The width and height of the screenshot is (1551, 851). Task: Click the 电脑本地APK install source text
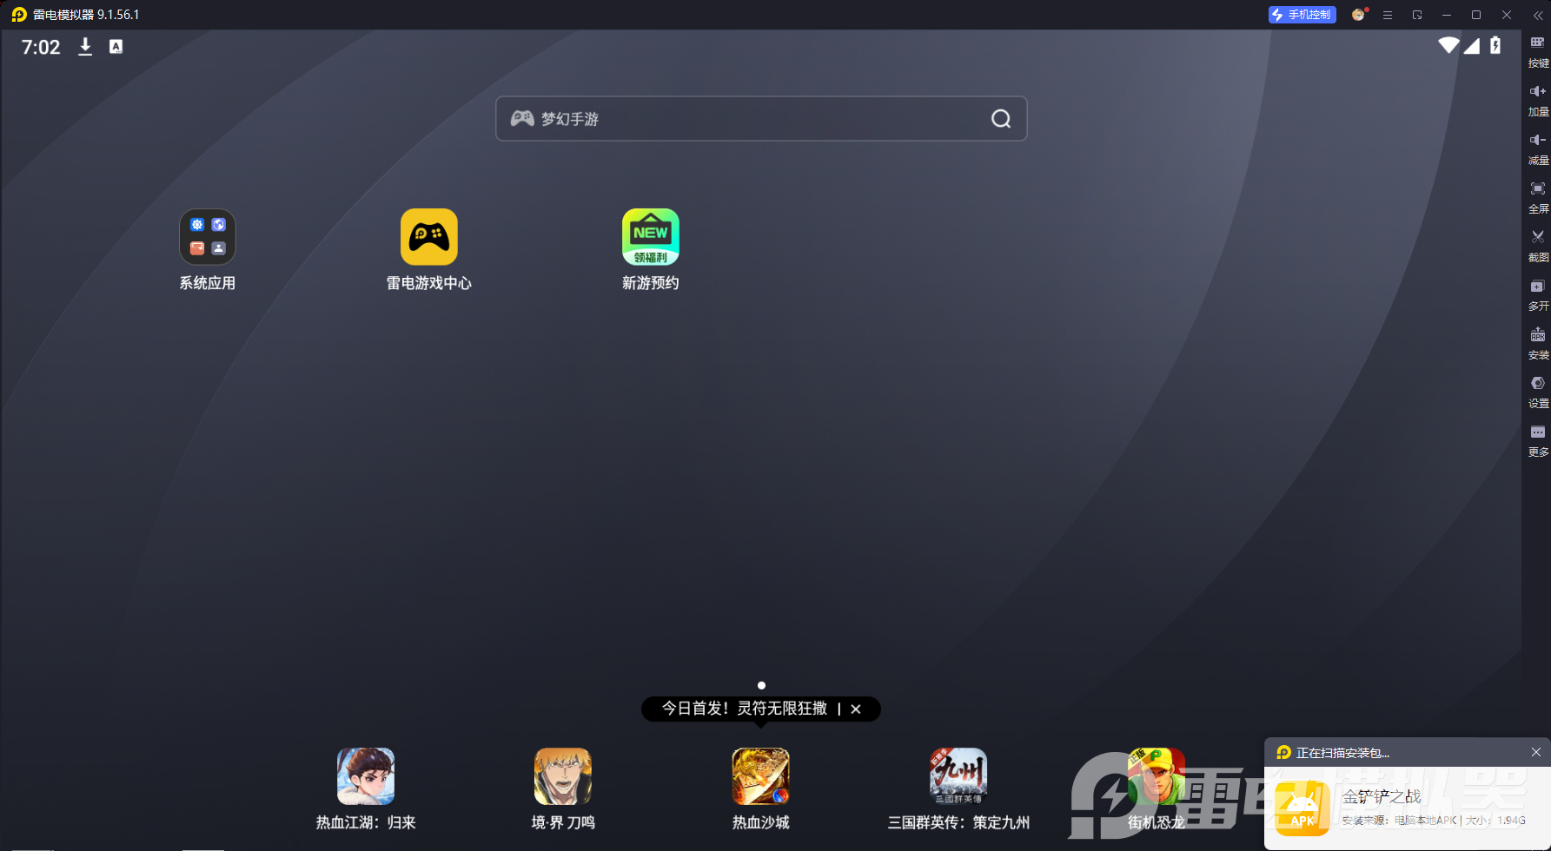(1426, 821)
